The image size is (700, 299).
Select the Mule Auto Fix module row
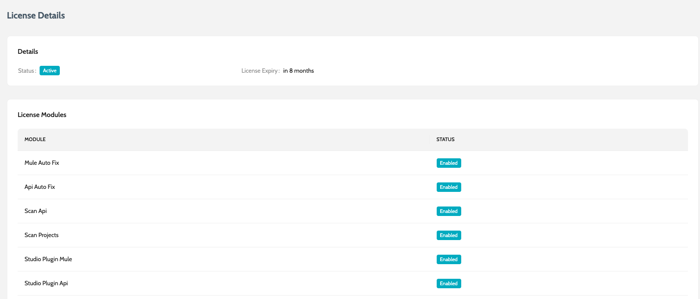coord(42,163)
